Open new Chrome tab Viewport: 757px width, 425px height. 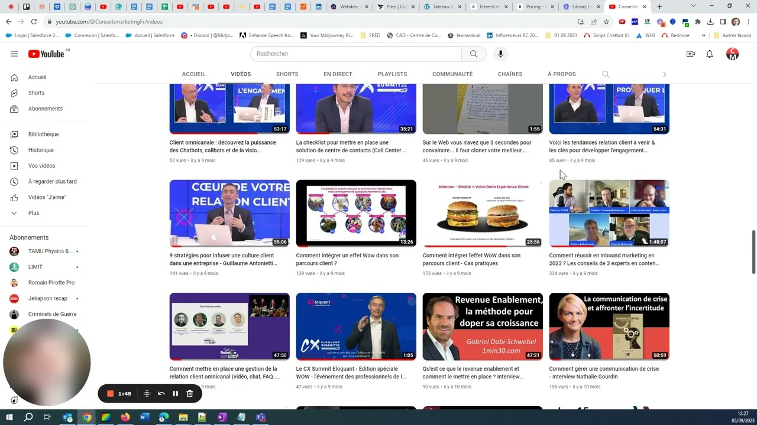pos(659,6)
